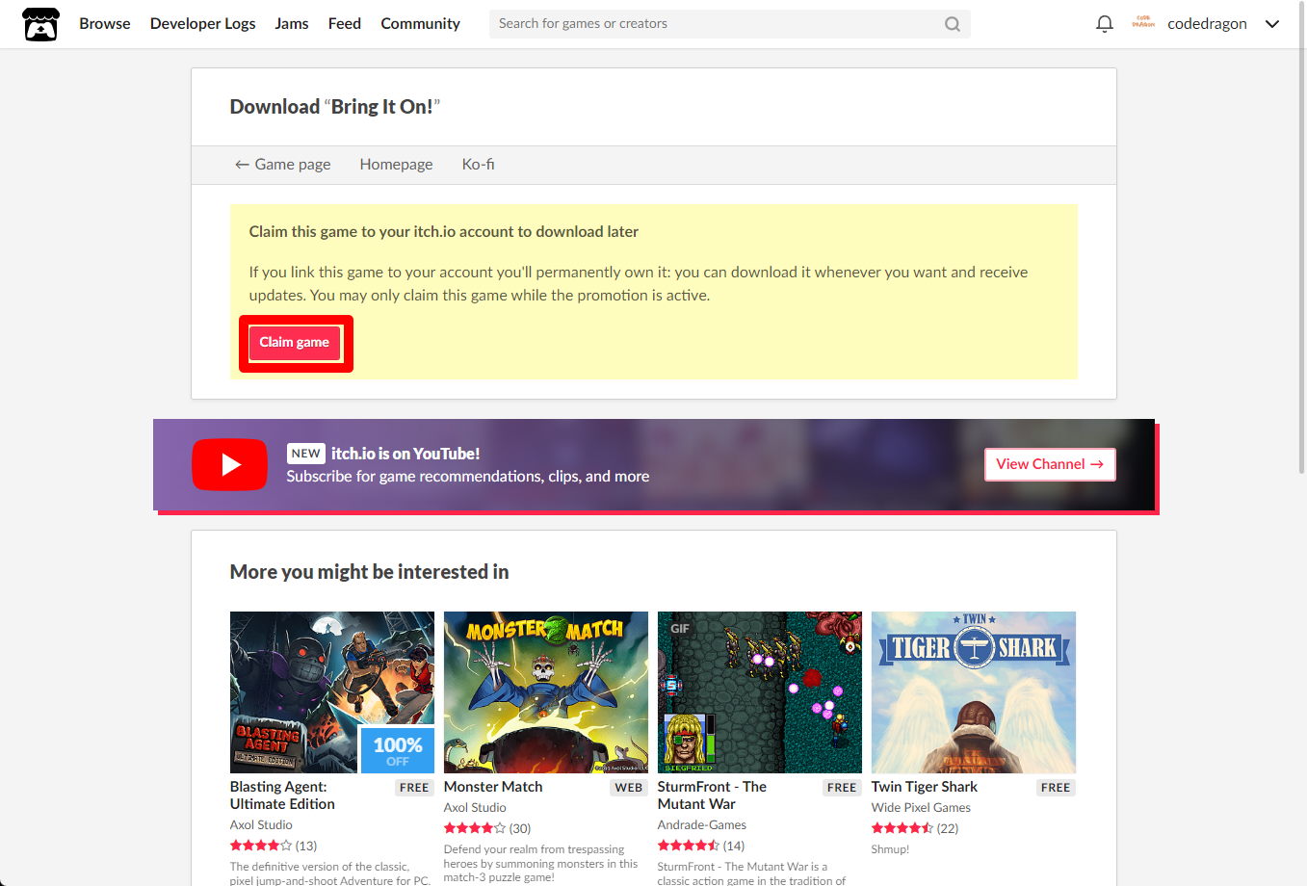Screen dimensions: 1307x886
Task: Open SturmFront - The Mutant War title
Action: click(712, 795)
